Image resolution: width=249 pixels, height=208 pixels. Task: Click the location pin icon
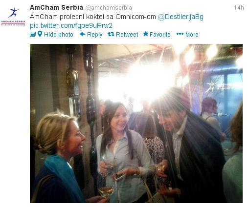40,34
